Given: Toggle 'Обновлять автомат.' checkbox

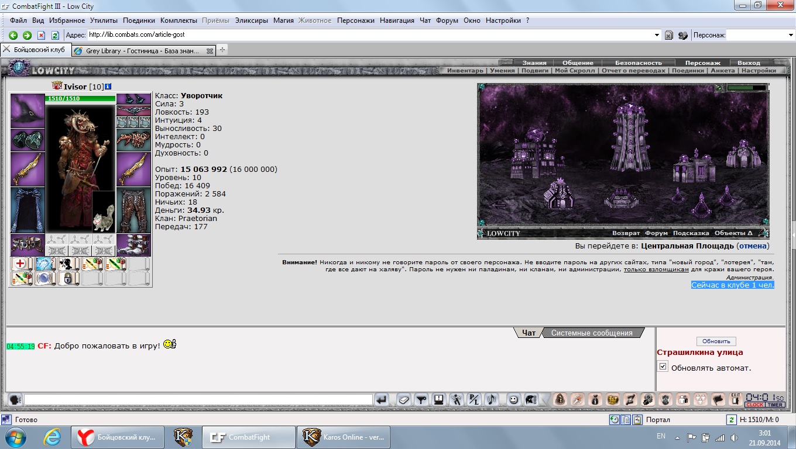Looking at the screenshot, I should coord(663,367).
